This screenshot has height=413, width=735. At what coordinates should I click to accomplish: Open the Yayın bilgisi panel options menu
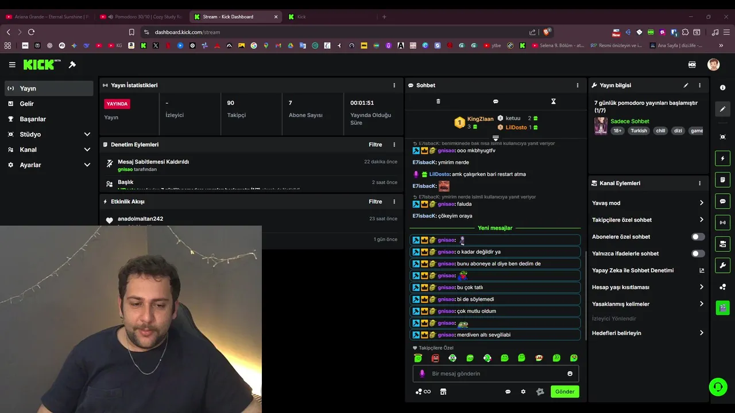click(x=699, y=85)
